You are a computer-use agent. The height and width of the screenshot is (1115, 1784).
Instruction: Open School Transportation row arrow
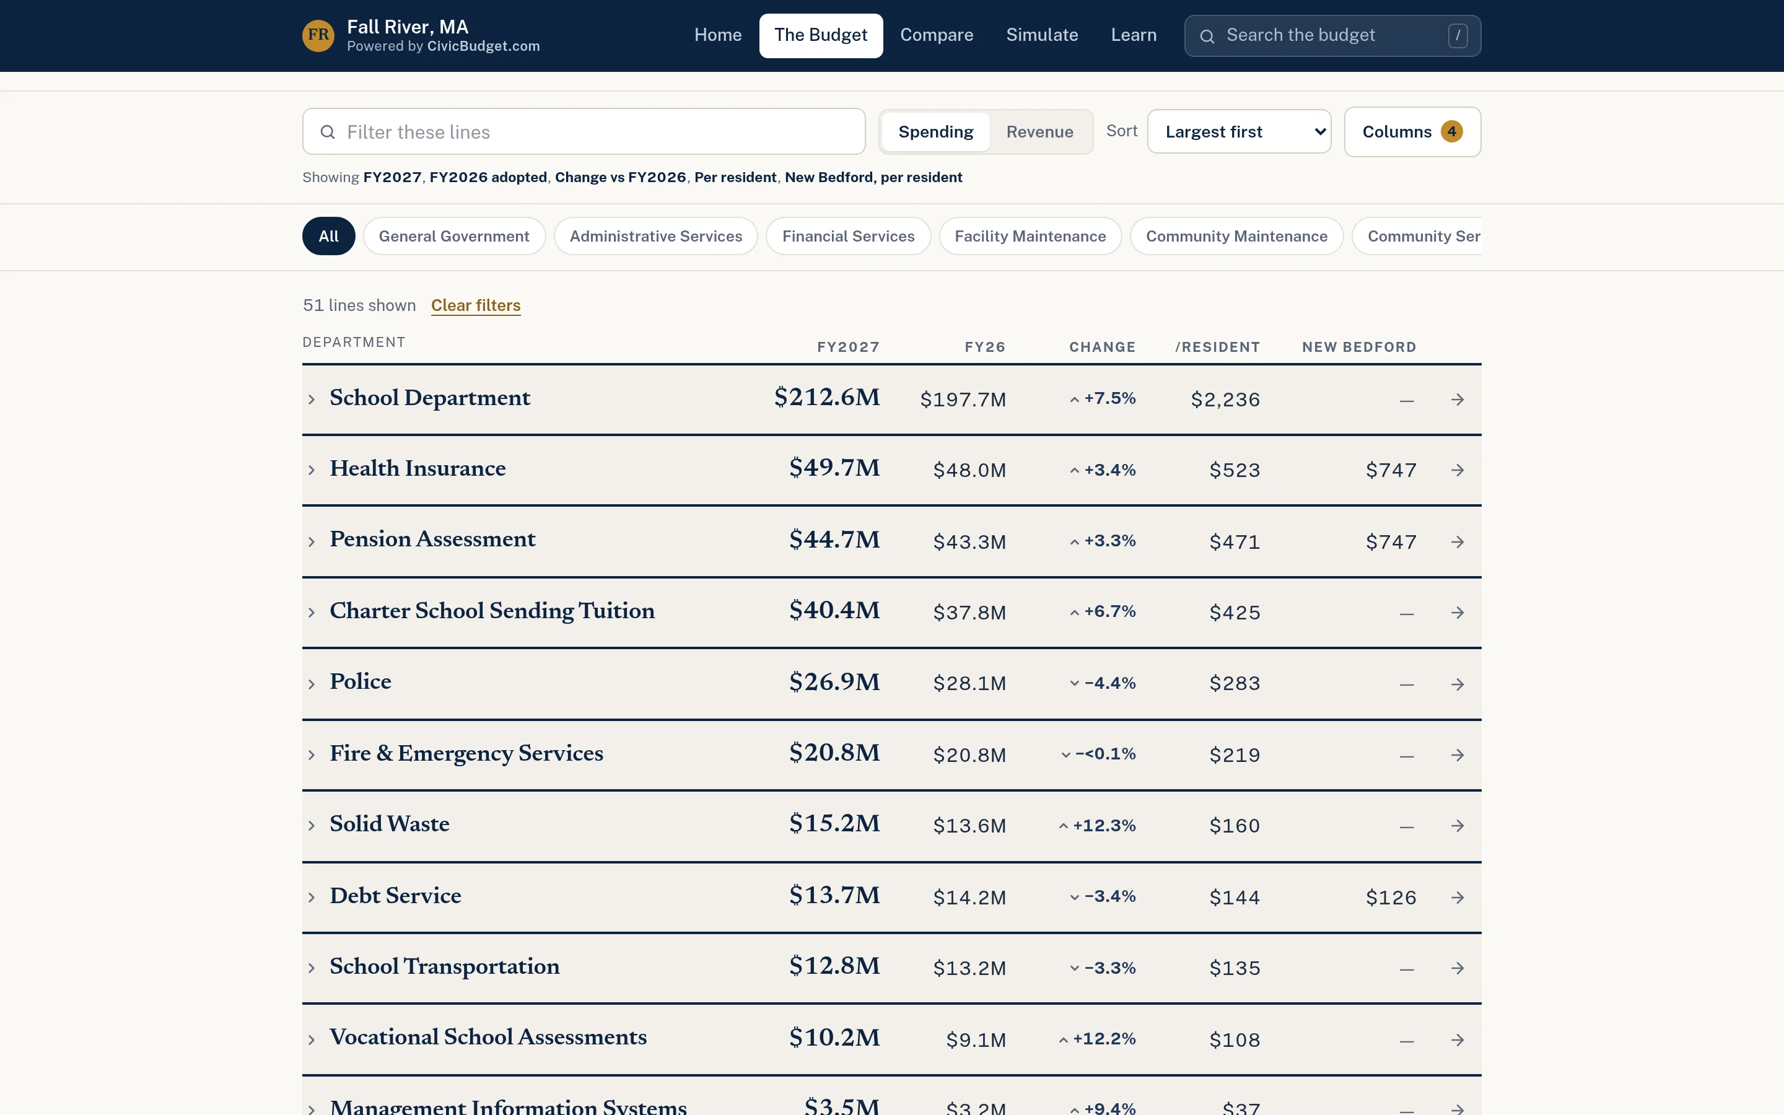[x=1458, y=968]
